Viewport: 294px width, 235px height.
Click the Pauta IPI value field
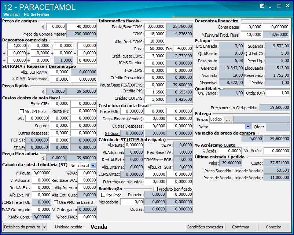[84, 111]
